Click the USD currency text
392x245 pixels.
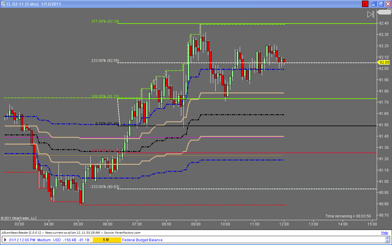[x=57, y=240]
